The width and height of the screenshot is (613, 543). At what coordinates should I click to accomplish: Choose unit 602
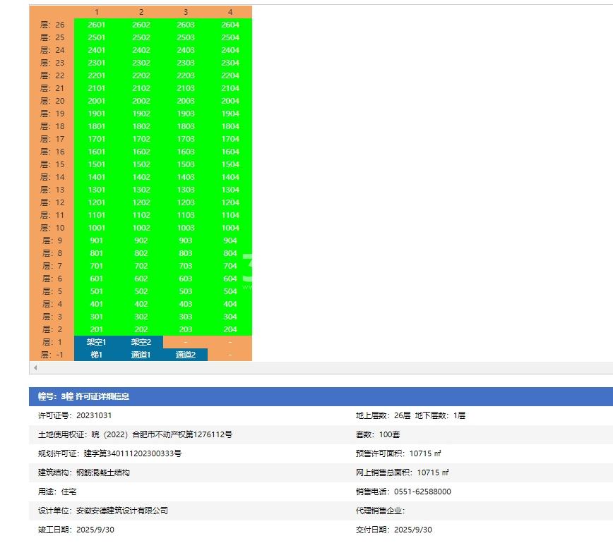pos(141,279)
